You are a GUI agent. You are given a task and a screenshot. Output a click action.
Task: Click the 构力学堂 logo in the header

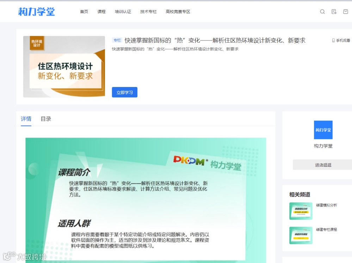36,12
